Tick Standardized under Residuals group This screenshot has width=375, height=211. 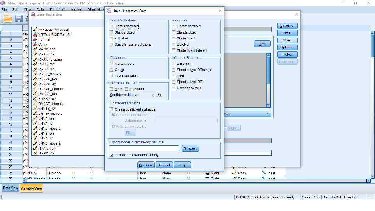click(173, 32)
